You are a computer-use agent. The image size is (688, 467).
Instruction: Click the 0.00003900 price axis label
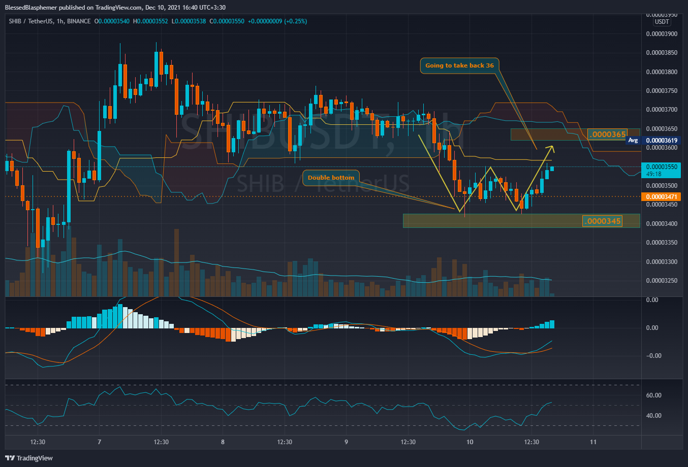[x=661, y=34]
